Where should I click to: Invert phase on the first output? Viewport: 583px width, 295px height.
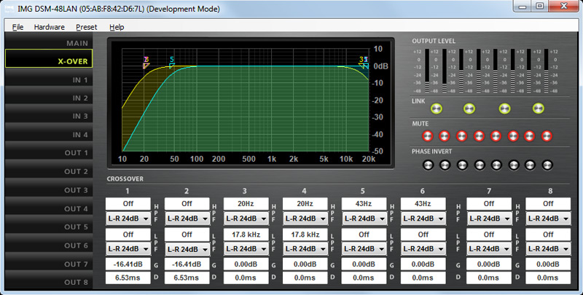tap(427, 165)
